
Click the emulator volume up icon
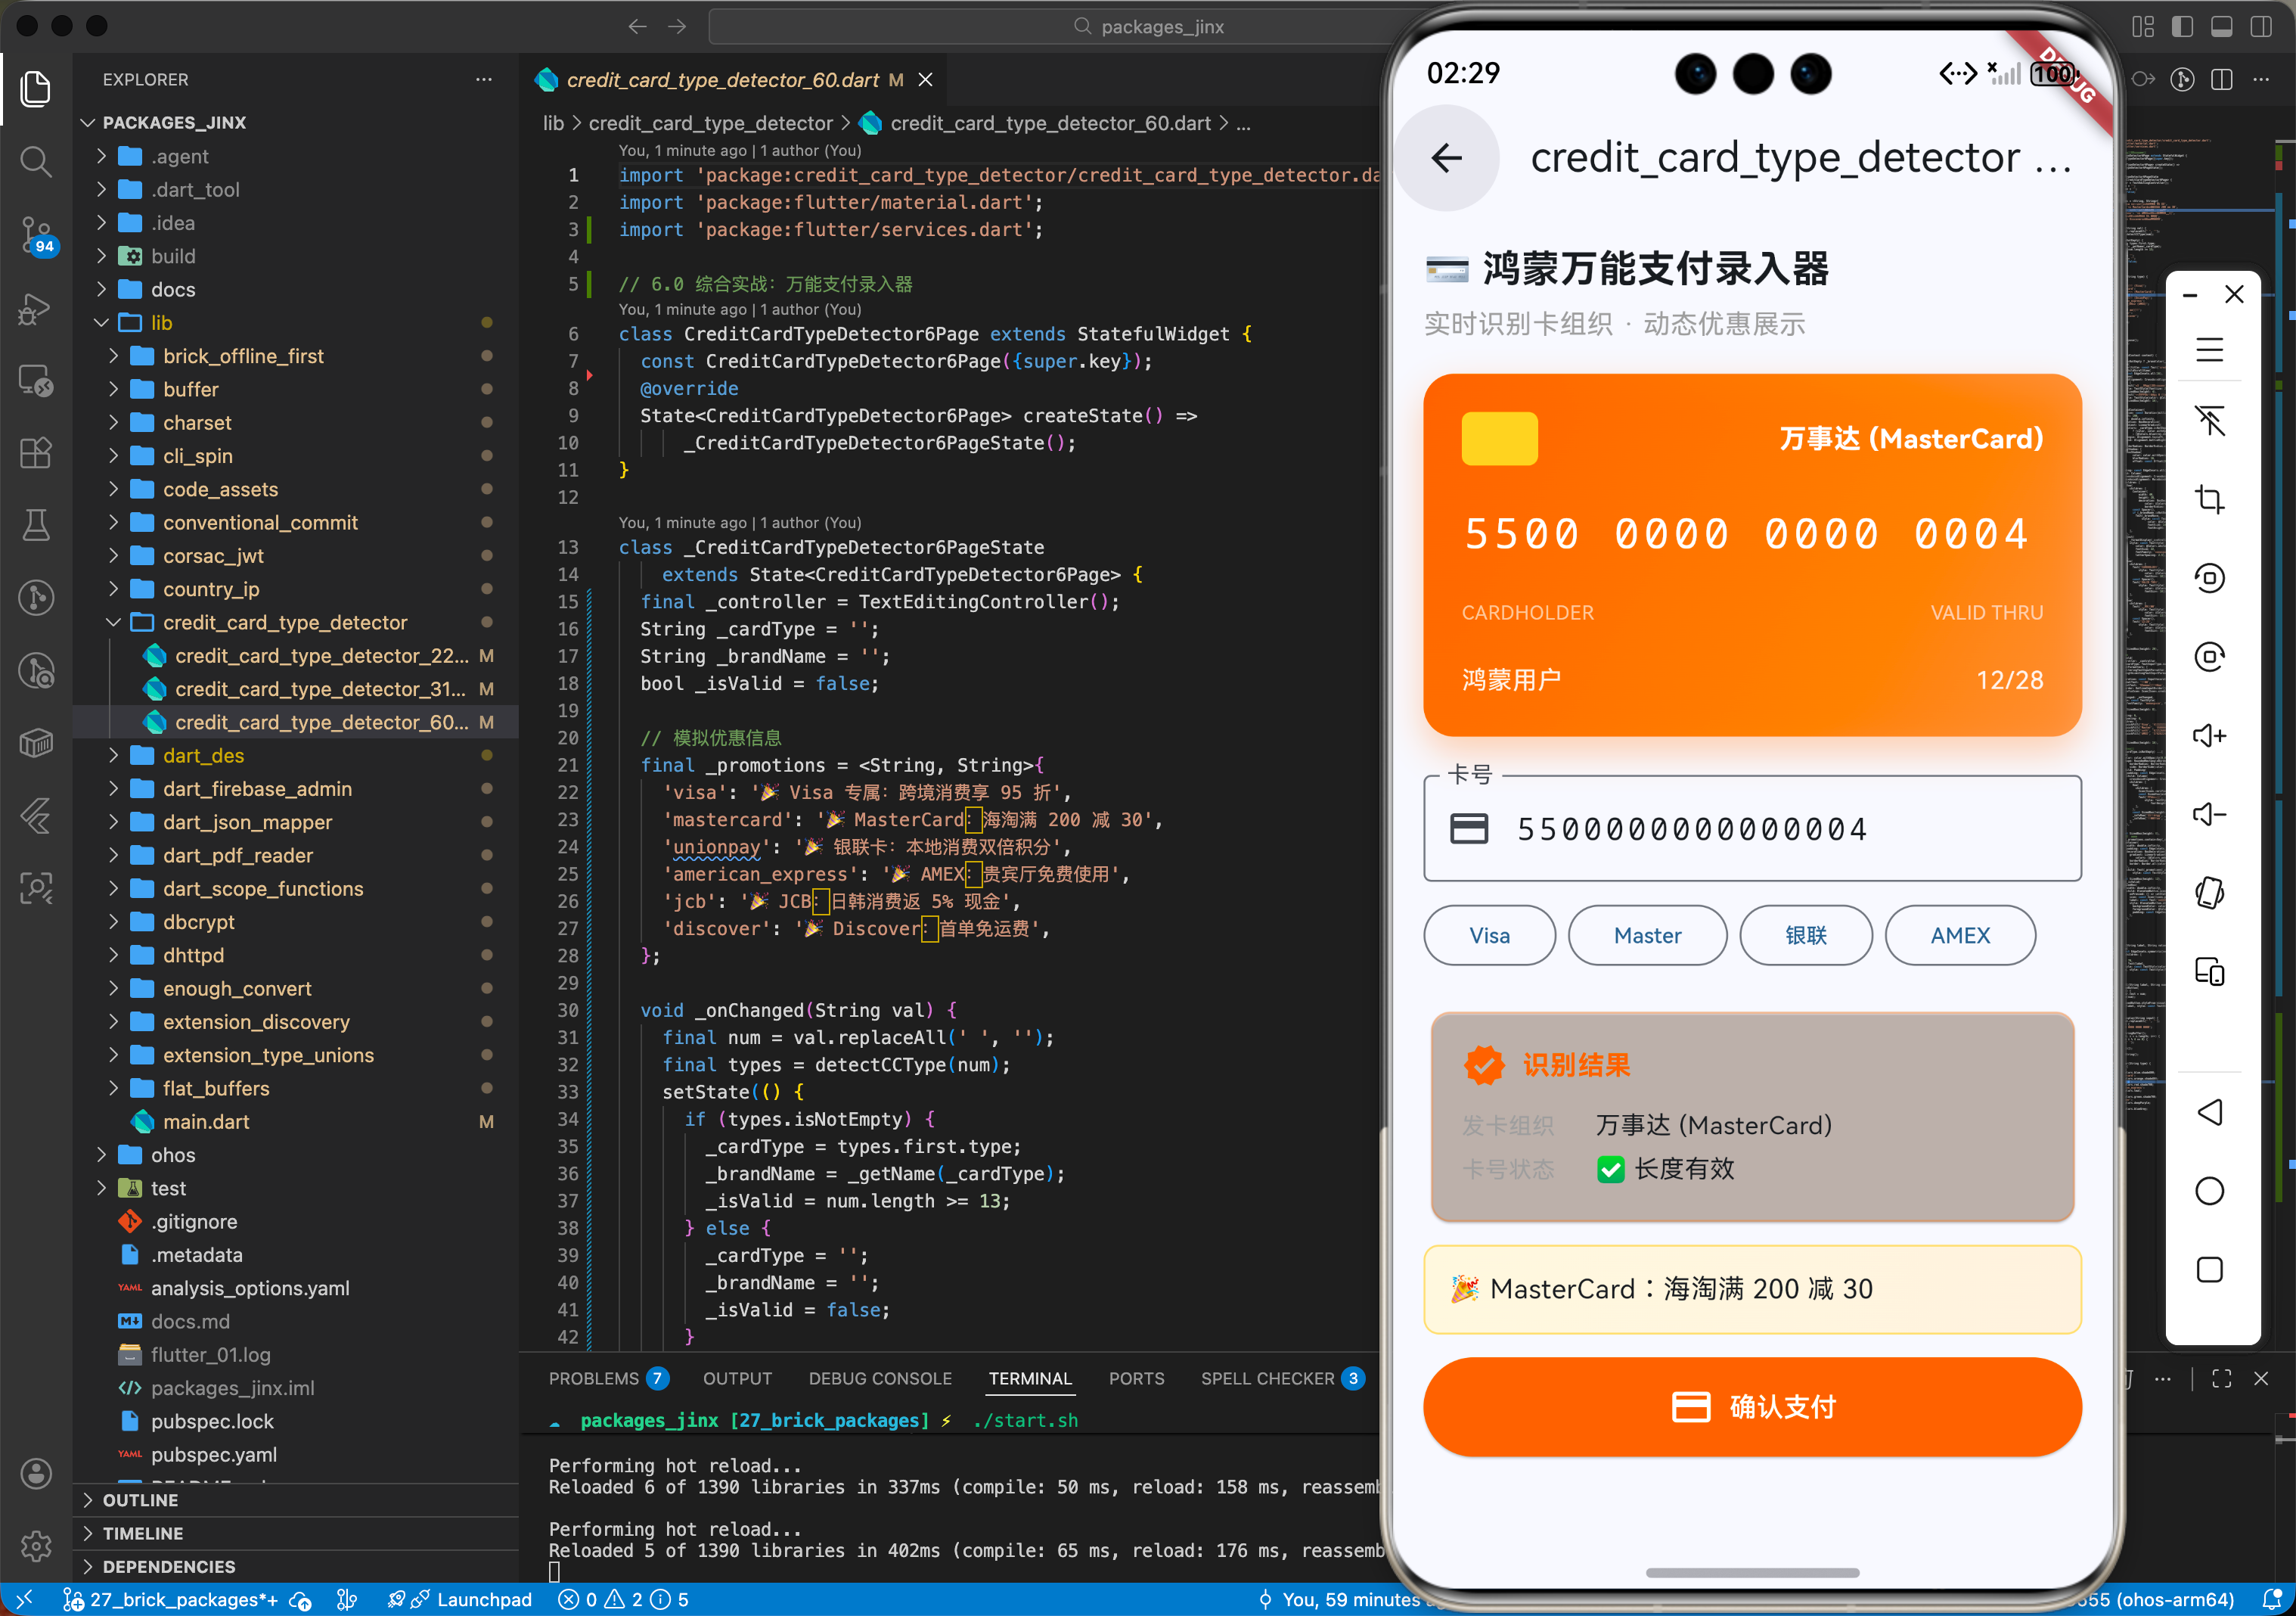[x=2209, y=736]
